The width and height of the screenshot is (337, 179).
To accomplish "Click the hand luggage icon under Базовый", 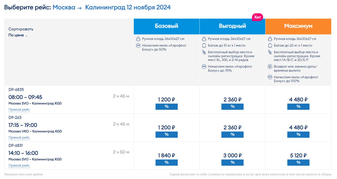I will (x=138, y=39).
